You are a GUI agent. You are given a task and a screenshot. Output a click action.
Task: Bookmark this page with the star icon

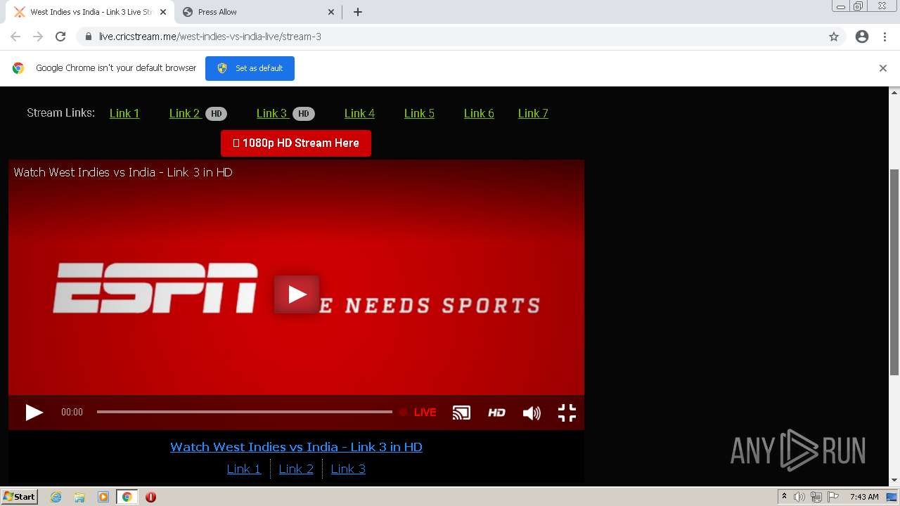pyautogui.click(x=834, y=37)
